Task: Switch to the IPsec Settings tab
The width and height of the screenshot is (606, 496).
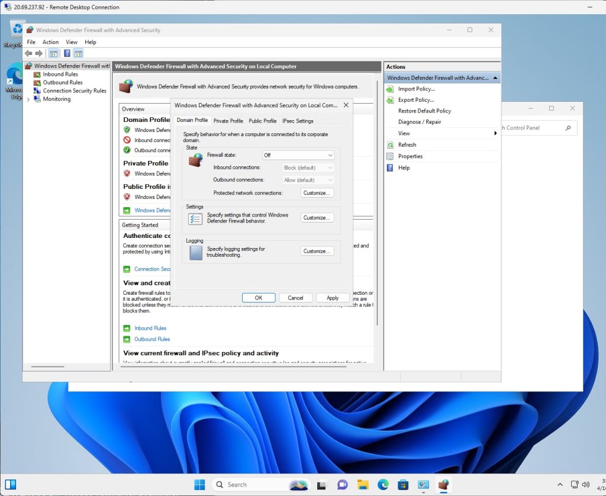Action: click(298, 121)
